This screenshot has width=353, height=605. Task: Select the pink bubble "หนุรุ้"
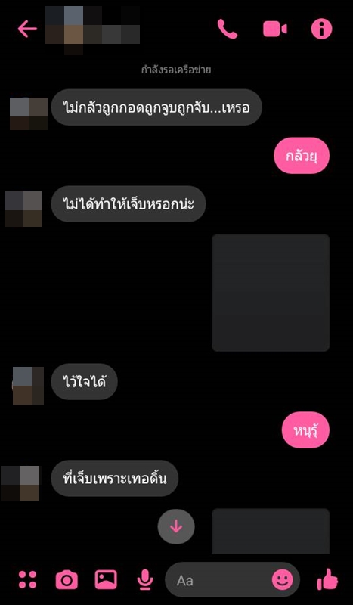306,430
